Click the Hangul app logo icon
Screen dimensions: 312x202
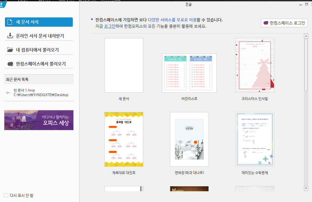click(x=2, y=4)
